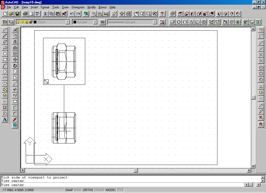Select the Hatch tool
This screenshot has width=266, height=193.
pyautogui.click(x=5, y=107)
